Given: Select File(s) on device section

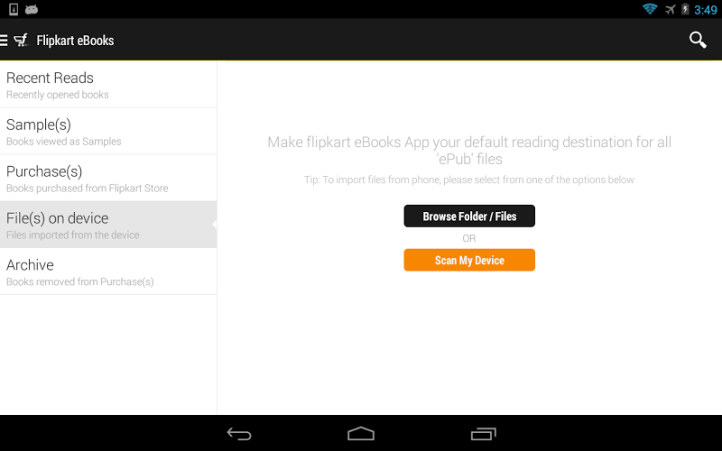Looking at the screenshot, I should [x=108, y=225].
